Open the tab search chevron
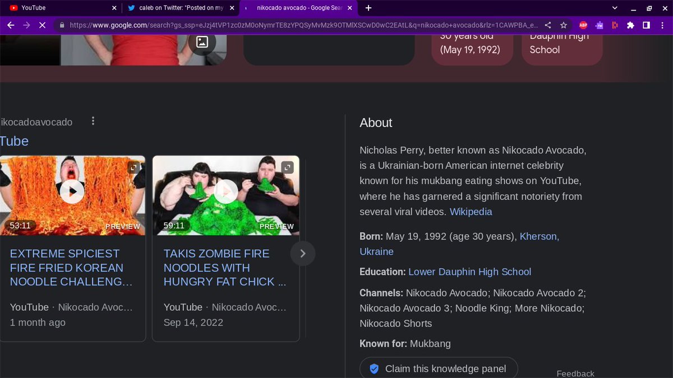 [x=615, y=8]
